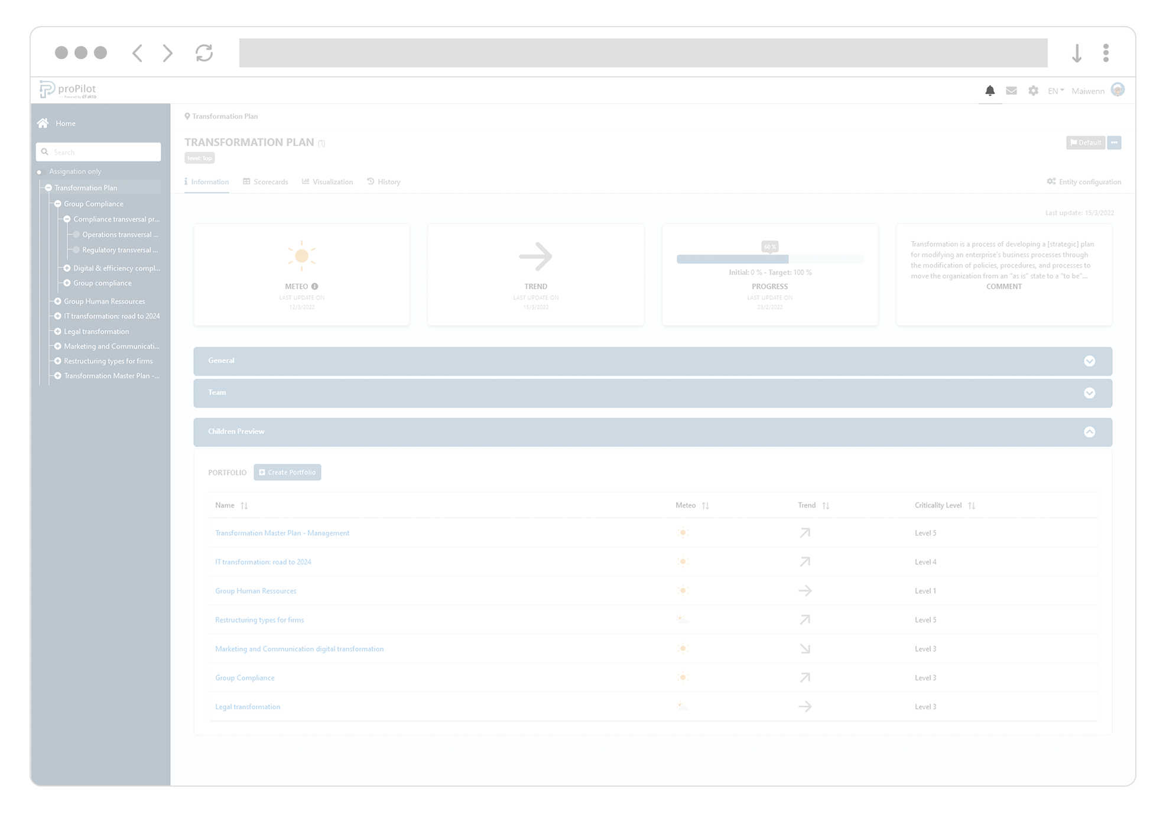Collapse the Children Preview section

(1089, 432)
